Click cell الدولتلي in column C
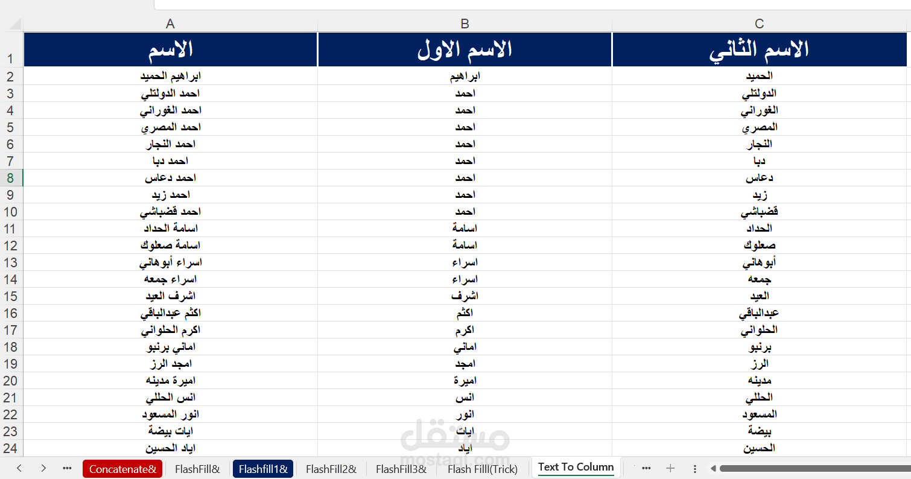Image resolution: width=911 pixels, height=479 pixels. pyautogui.click(x=759, y=94)
